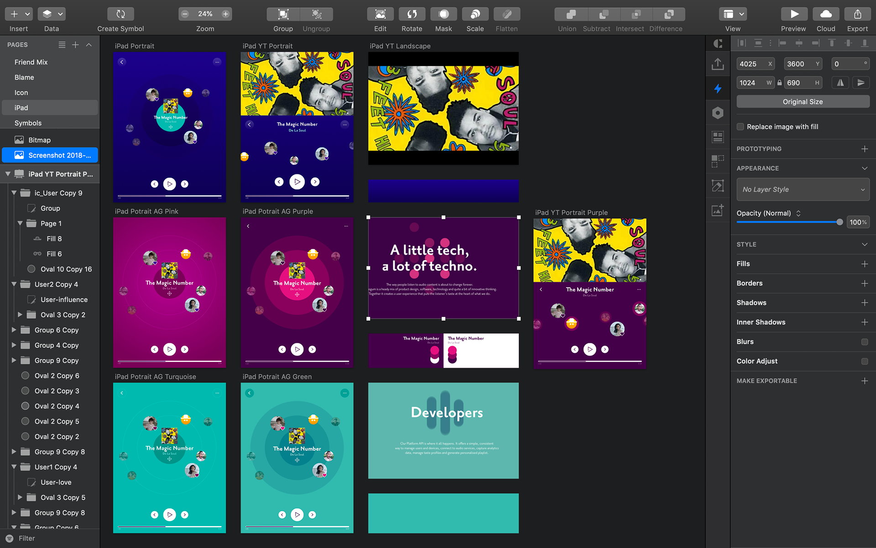Switch to the Icon page
The image size is (876, 548).
[21, 93]
